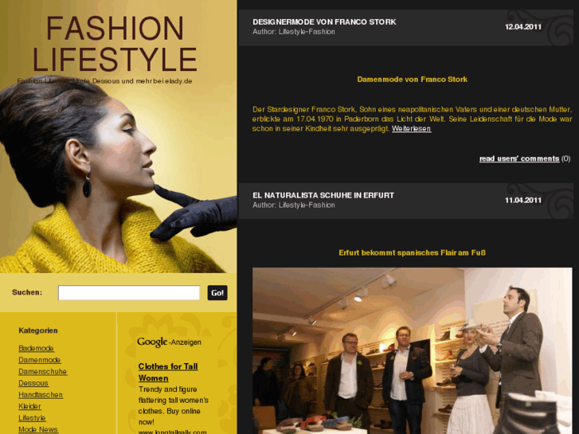The width and height of the screenshot is (579, 434).
Task: Open the Handtaschen category link
Action: tap(41, 395)
